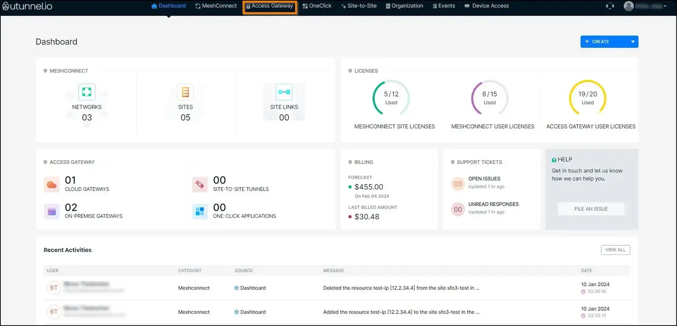
Task: Click the 'On Feb 04 2024' forecast date
Action: click(x=372, y=196)
